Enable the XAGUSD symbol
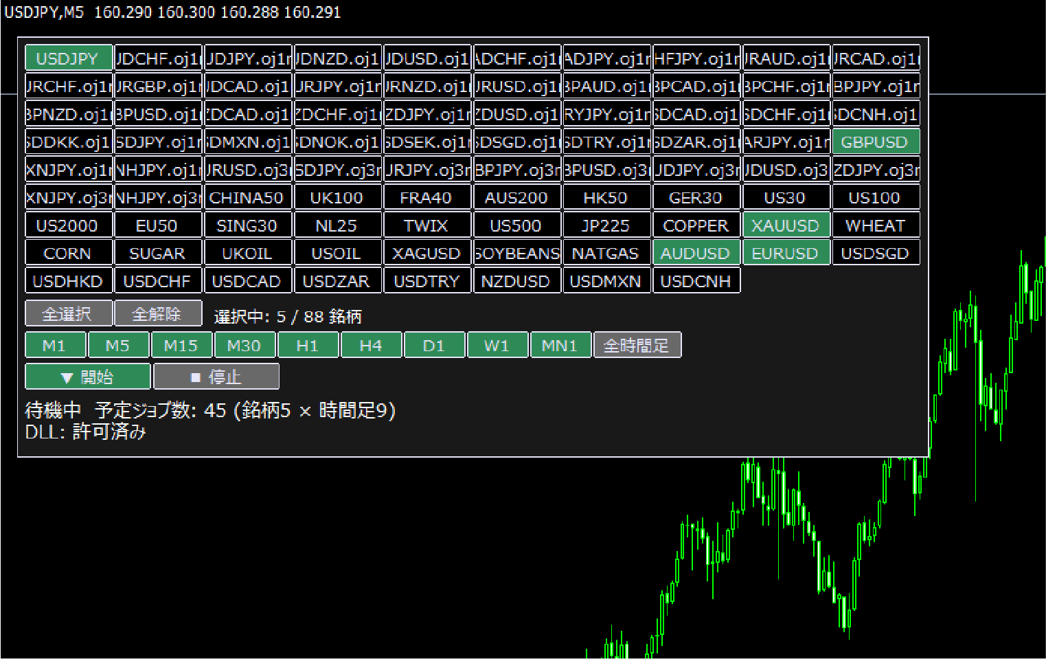Viewport: 1046px width, 659px height. coord(427,253)
